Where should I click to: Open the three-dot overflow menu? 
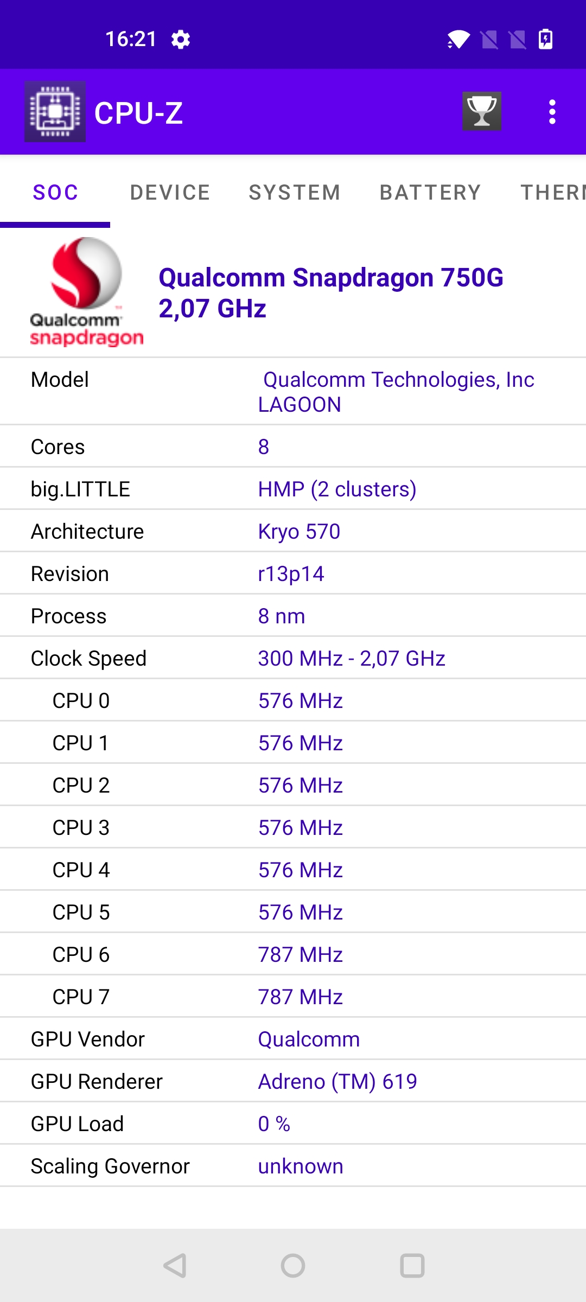tap(552, 112)
